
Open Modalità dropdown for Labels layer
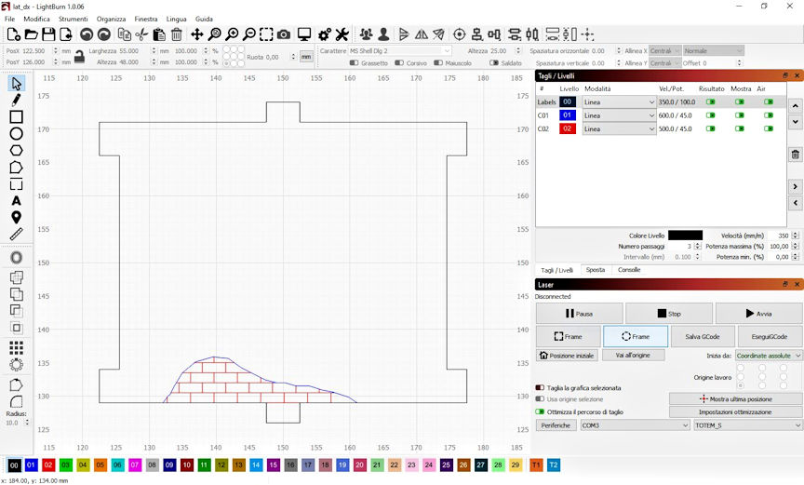tap(619, 102)
